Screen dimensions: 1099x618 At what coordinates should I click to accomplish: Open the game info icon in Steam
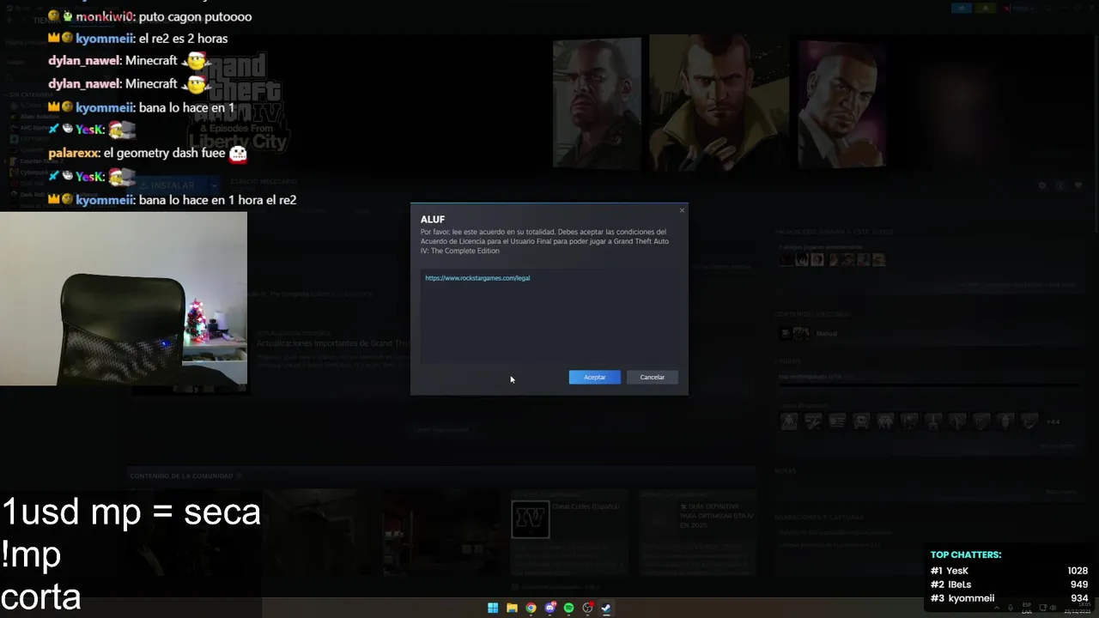point(1060,185)
